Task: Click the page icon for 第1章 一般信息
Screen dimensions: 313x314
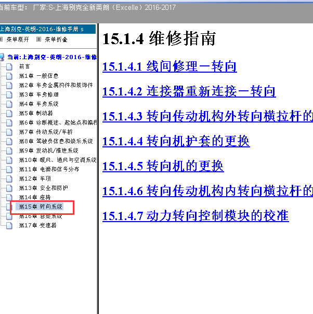Action: (x=9, y=76)
